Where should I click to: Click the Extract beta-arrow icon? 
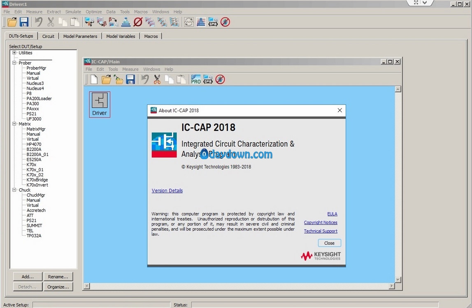tap(102, 22)
